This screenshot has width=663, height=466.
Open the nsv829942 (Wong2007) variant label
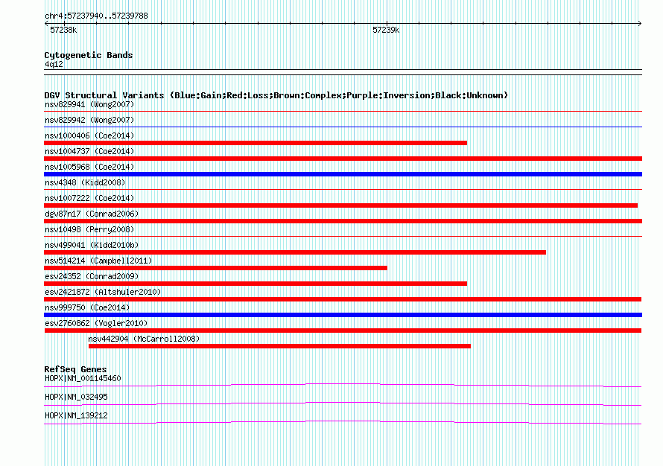click(x=89, y=120)
